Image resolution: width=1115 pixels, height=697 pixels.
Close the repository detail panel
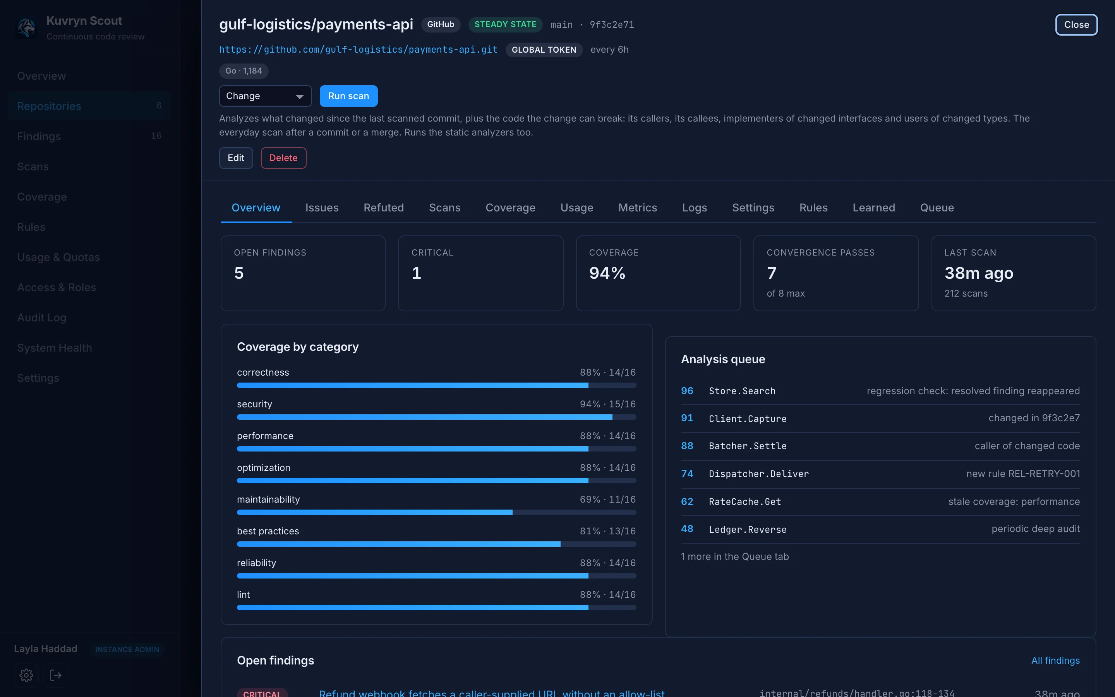coord(1076,25)
